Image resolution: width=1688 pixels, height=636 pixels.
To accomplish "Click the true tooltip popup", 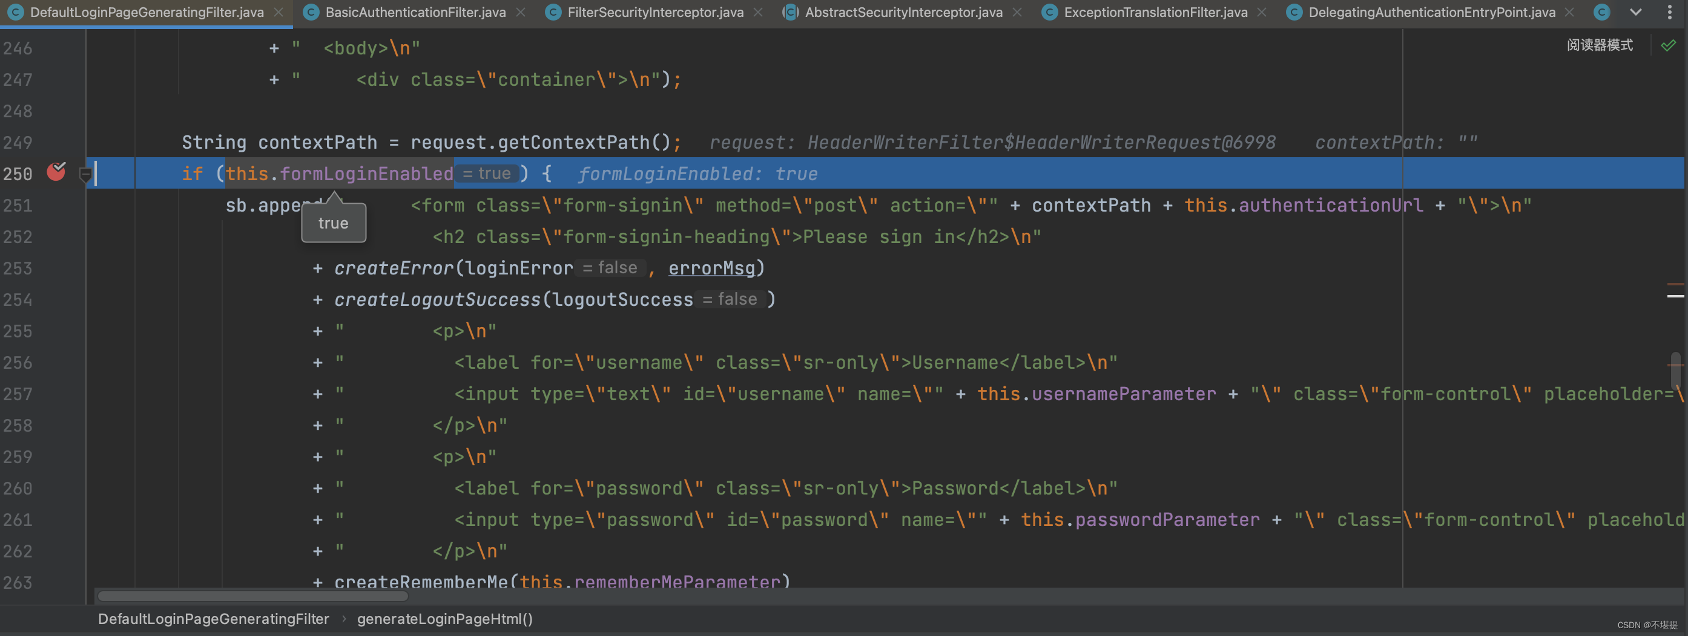I will [x=334, y=223].
